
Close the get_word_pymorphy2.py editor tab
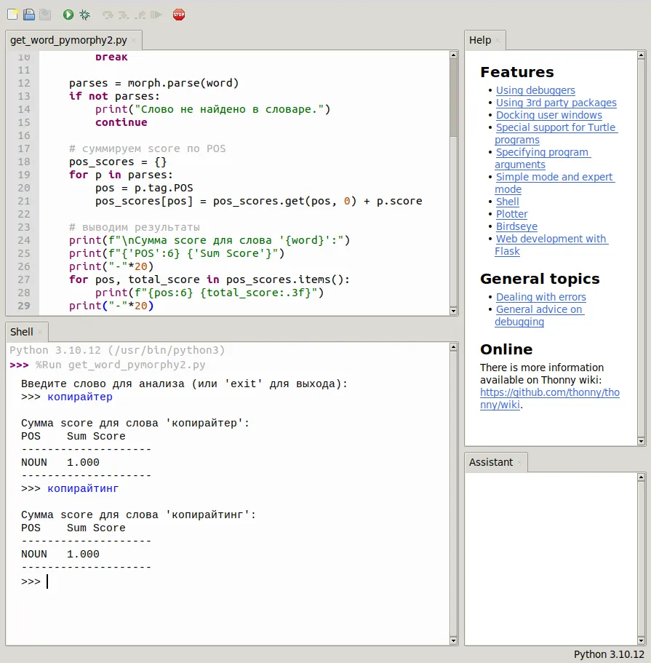tap(134, 40)
